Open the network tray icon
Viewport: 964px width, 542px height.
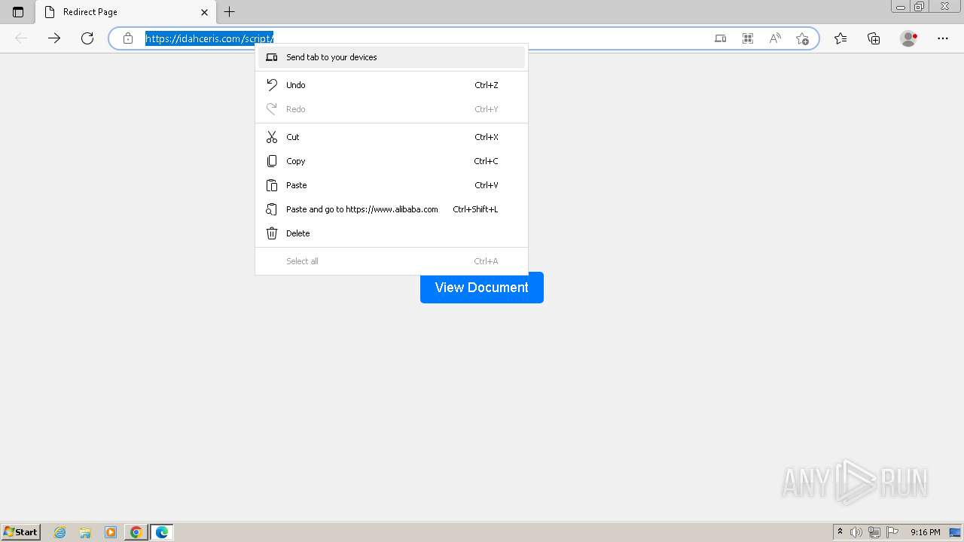874,532
